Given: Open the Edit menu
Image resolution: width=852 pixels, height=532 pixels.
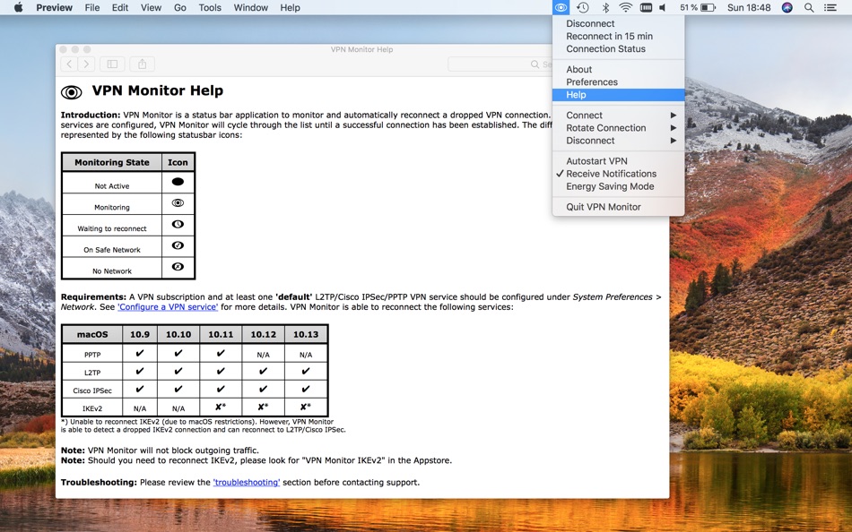Looking at the screenshot, I should click(x=120, y=7).
